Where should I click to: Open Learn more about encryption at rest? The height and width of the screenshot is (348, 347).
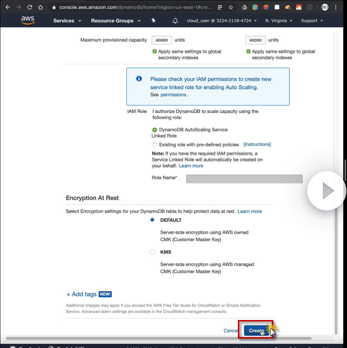pyautogui.click(x=250, y=211)
